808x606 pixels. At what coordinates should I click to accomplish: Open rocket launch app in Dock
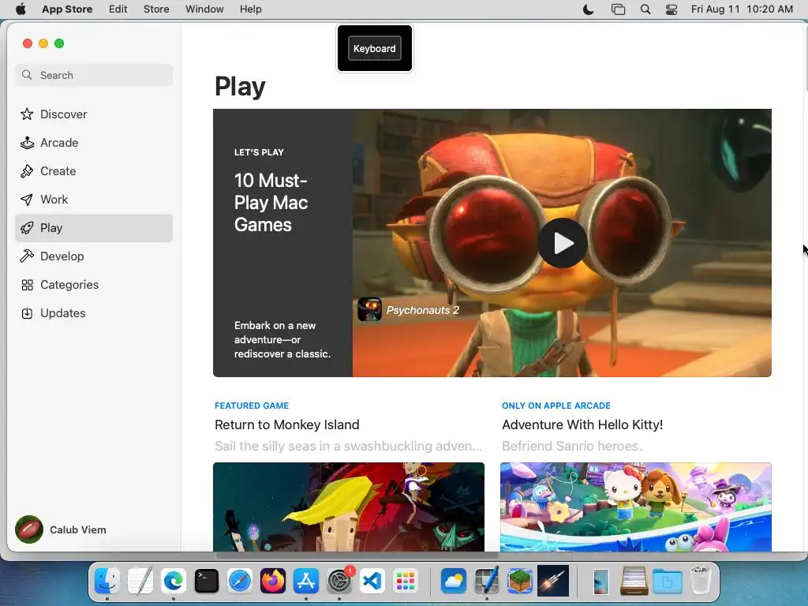click(x=553, y=582)
